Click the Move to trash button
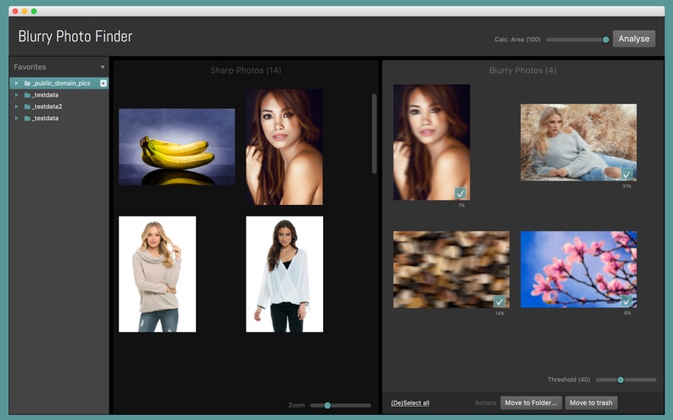 click(x=591, y=403)
